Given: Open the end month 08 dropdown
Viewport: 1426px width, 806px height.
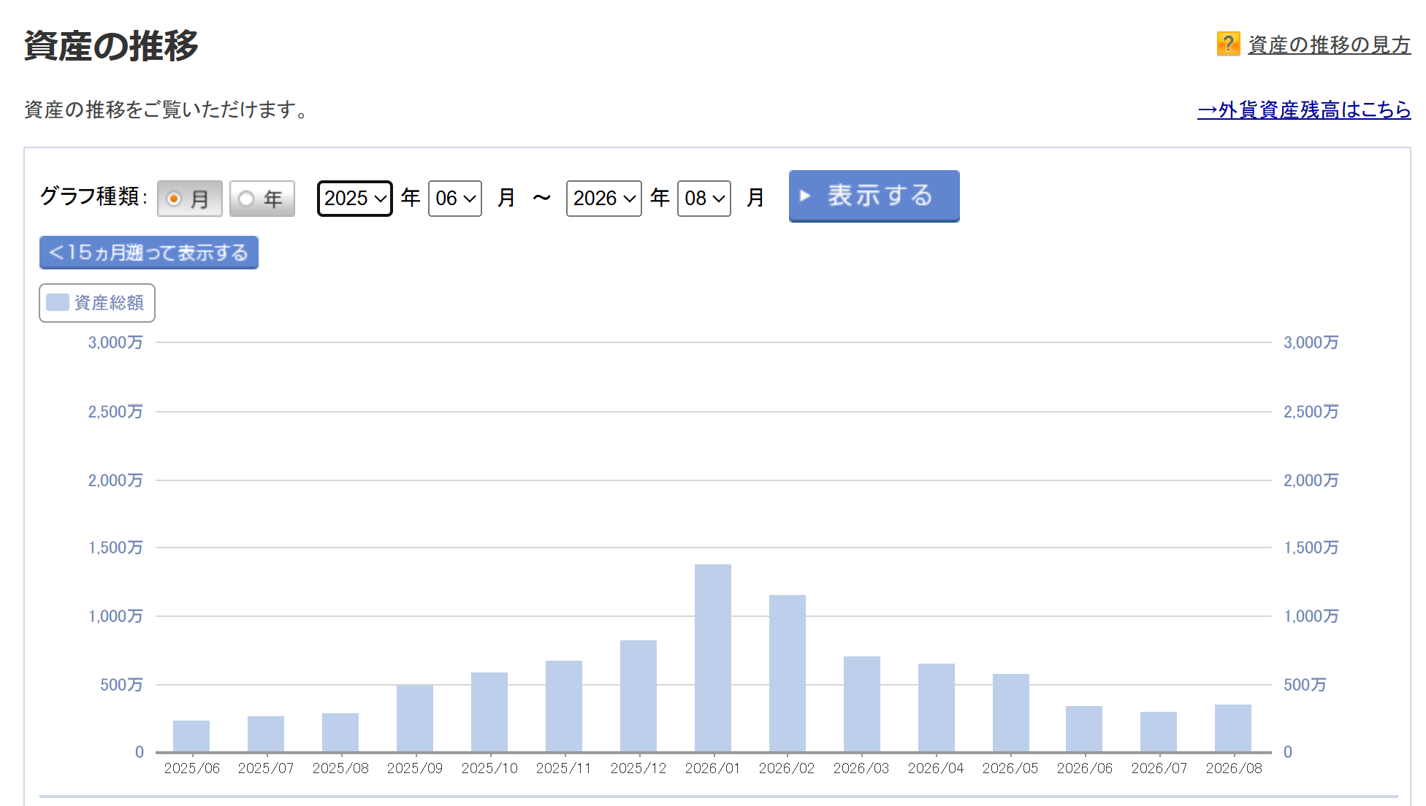Looking at the screenshot, I should (x=704, y=199).
